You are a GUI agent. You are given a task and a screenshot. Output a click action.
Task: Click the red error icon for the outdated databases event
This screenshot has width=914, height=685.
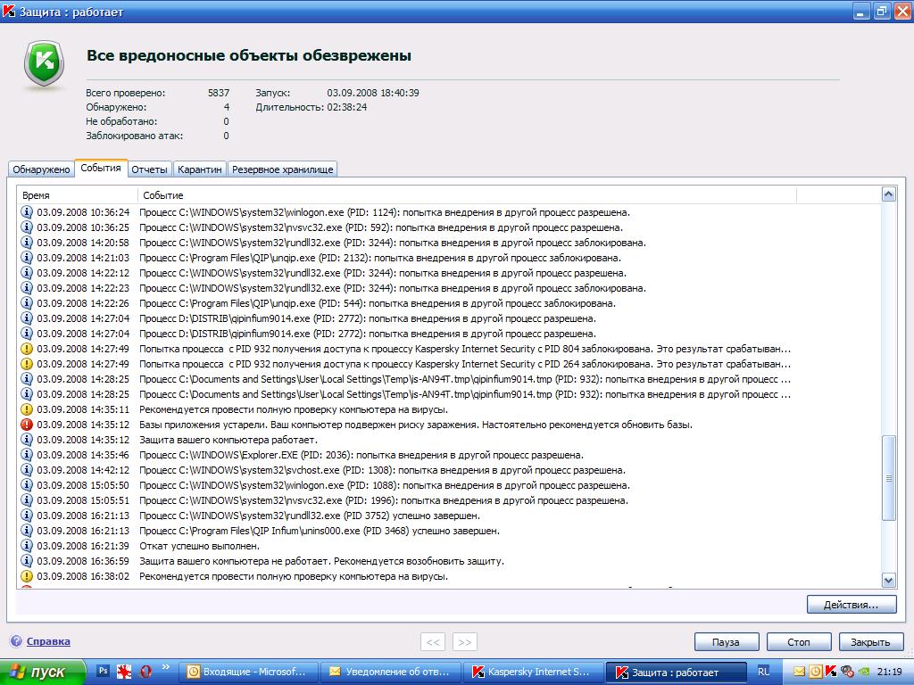[26, 424]
